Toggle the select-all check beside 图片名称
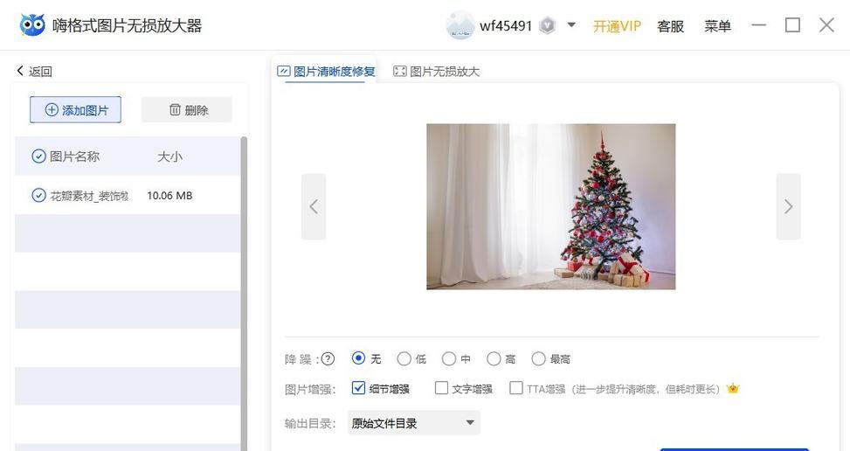The height and width of the screenshot is (451, 850). [38, 156]
